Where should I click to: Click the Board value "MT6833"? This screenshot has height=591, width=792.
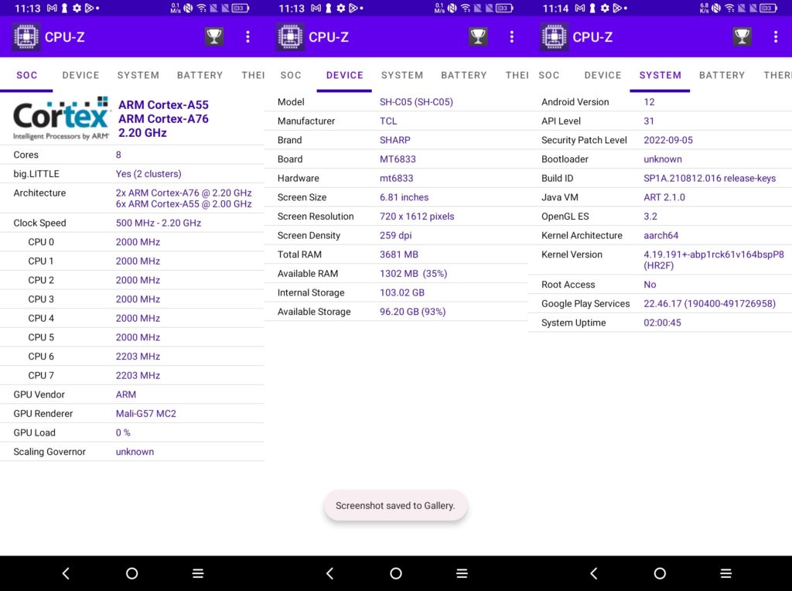398,159
